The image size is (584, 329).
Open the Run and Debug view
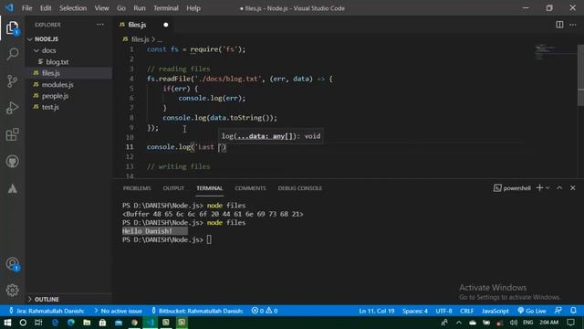(x=12, y=108)
